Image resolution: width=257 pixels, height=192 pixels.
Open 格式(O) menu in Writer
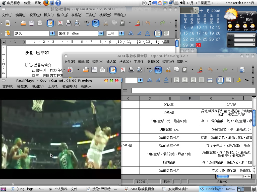[62, 15]
